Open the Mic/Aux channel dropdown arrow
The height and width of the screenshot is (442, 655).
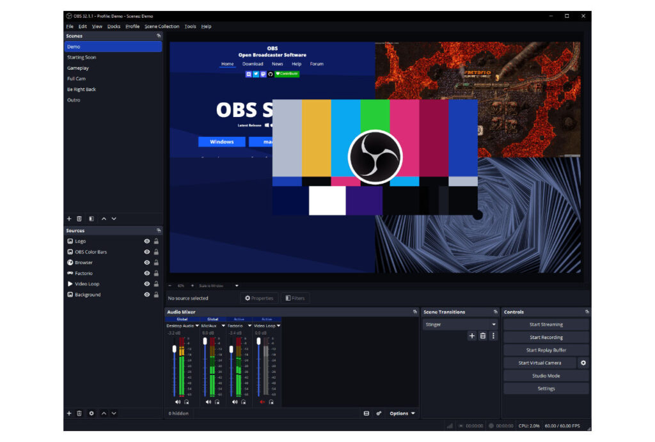tap(223, 326)
